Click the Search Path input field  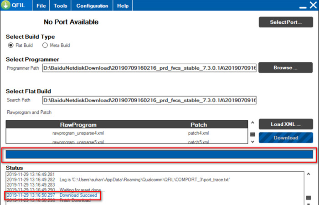(x=149, y=100)
